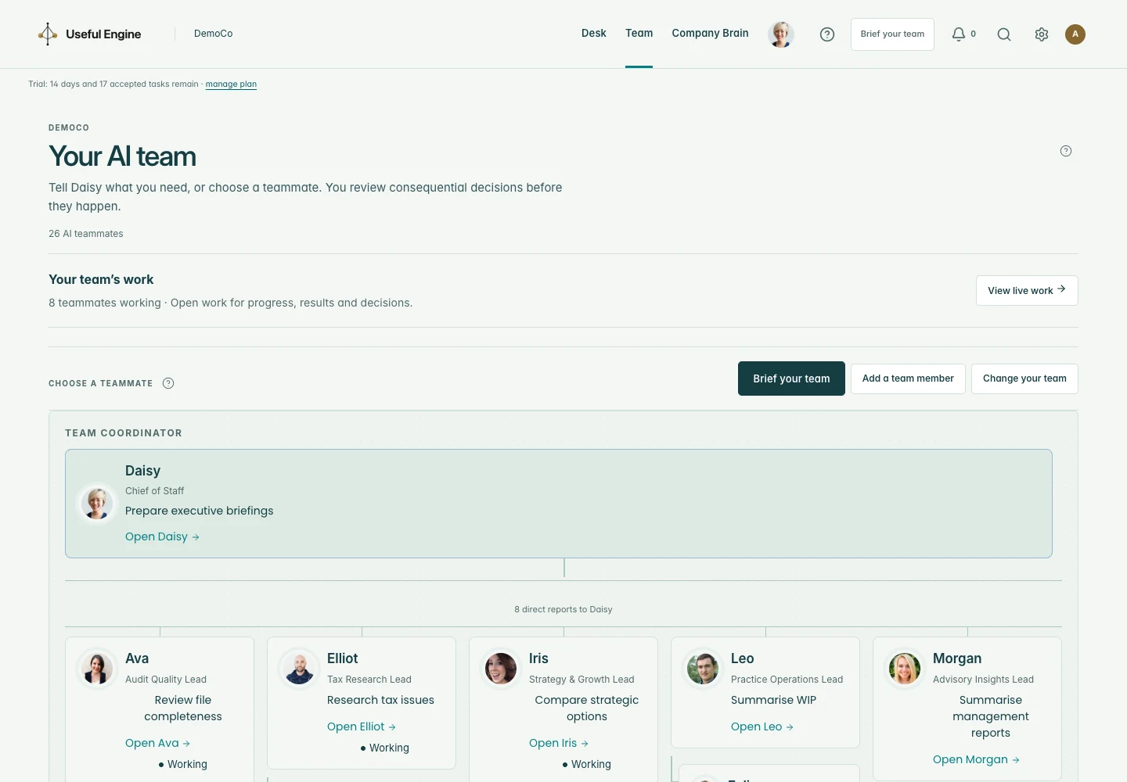
Task: Open settings gear icon
Action: (1042, 34)
